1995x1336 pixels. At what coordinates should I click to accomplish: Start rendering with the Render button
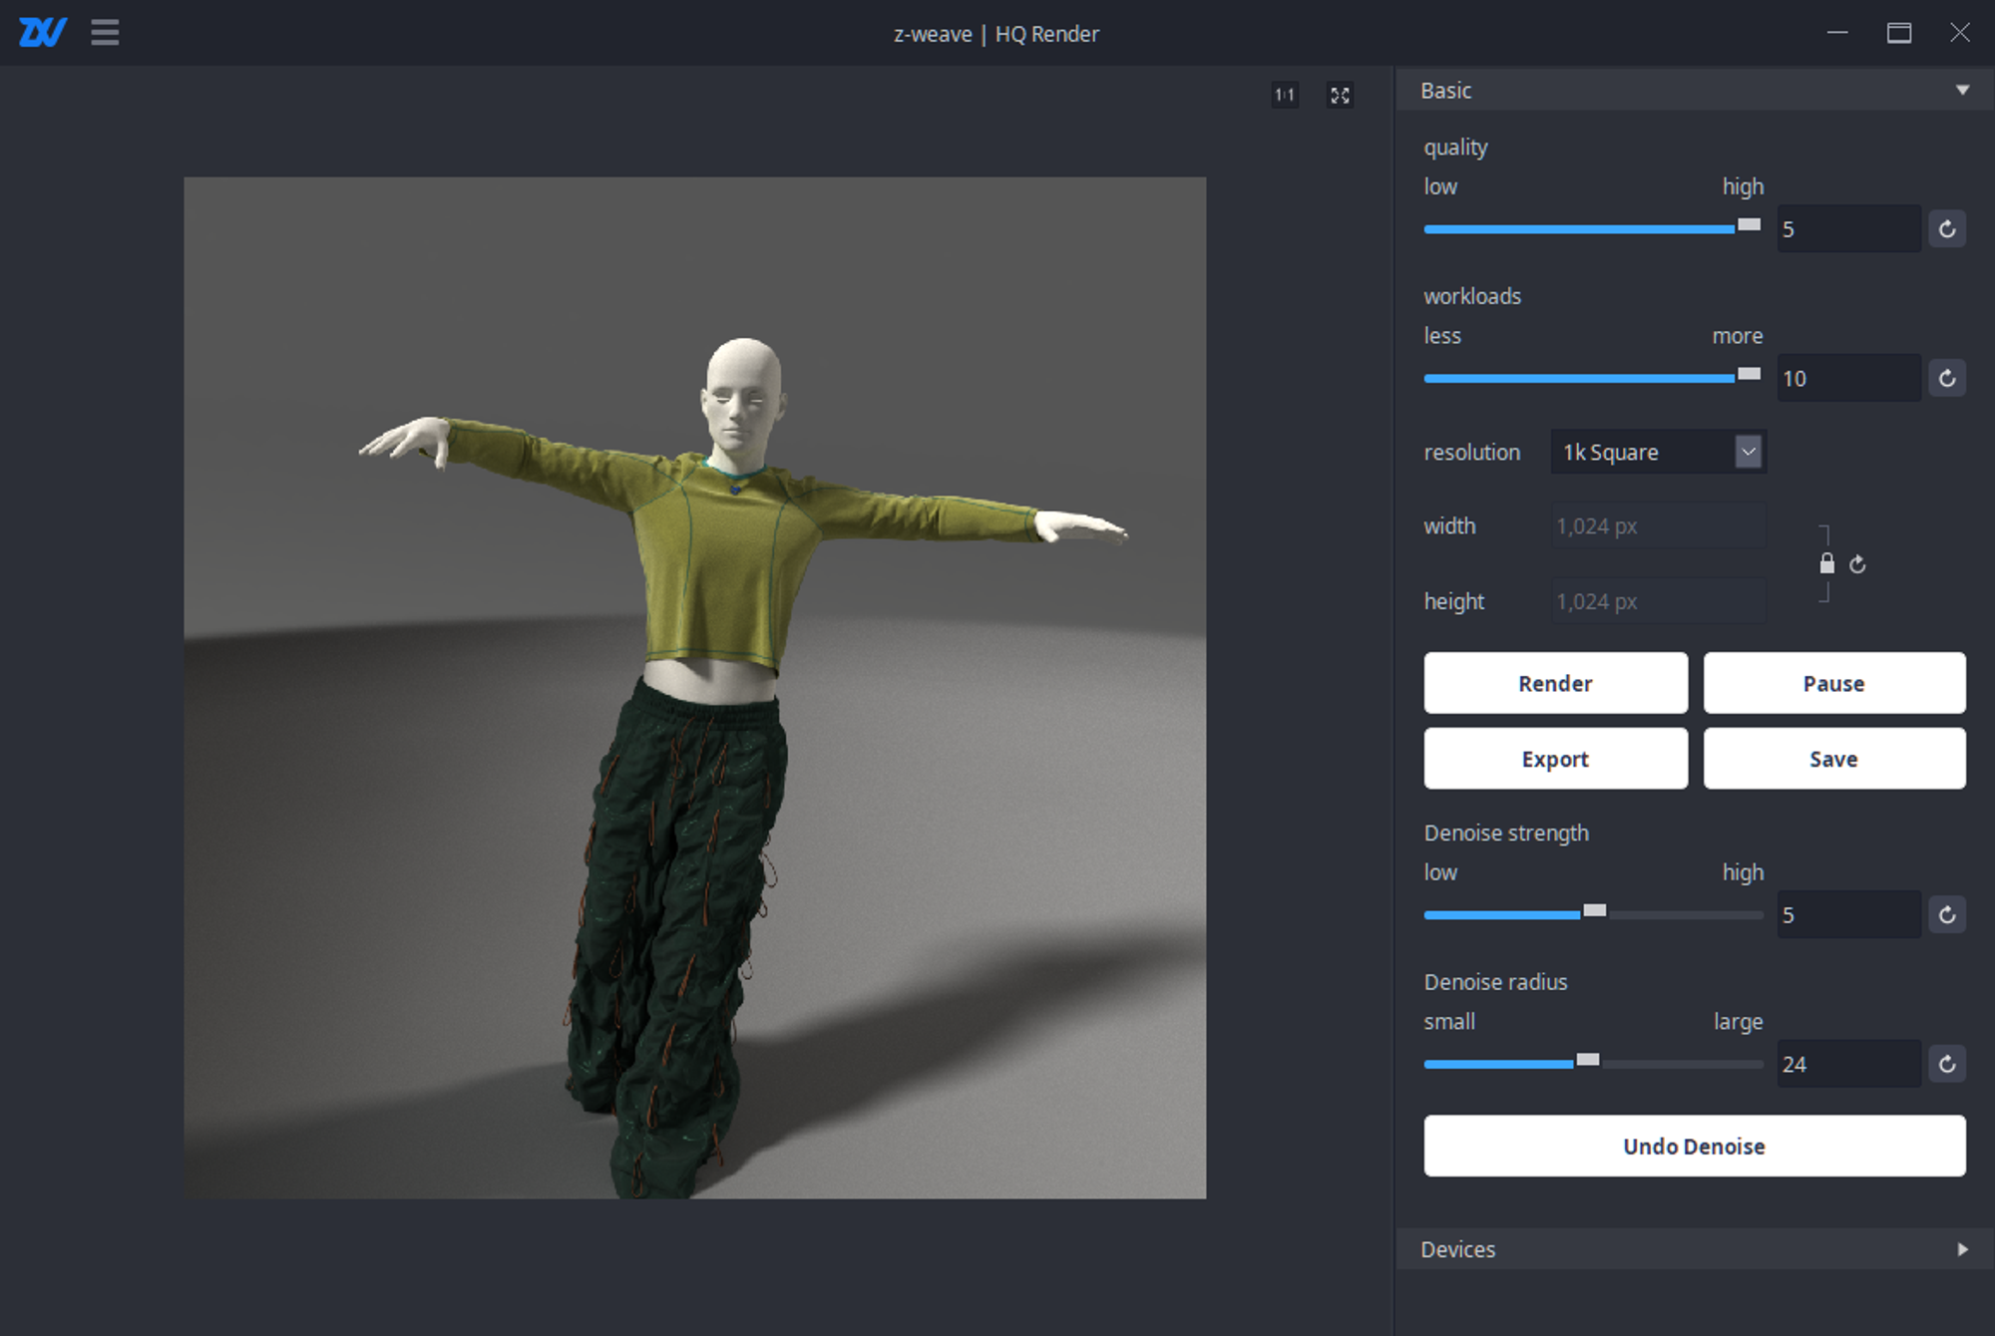click(x=1555, y=683)
